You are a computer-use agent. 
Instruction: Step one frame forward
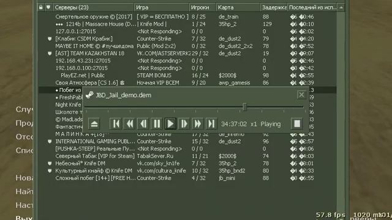click(x=184, y=123)
